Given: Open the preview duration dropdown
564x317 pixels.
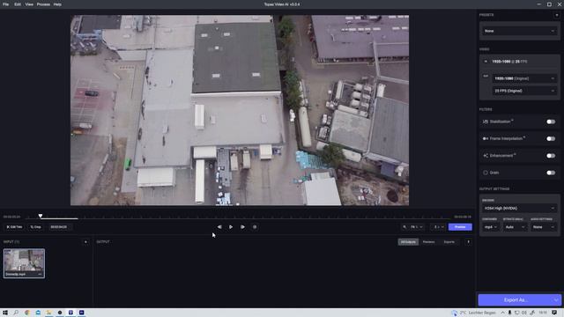Looking at the screenshot, I should click(438, 227).
